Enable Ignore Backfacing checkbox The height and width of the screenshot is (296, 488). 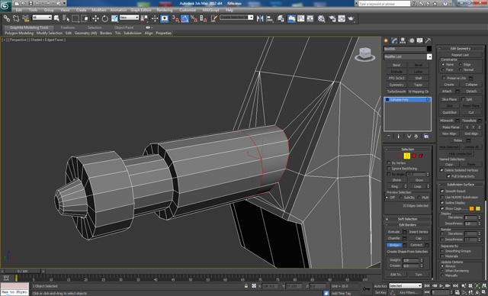point(389,169)
